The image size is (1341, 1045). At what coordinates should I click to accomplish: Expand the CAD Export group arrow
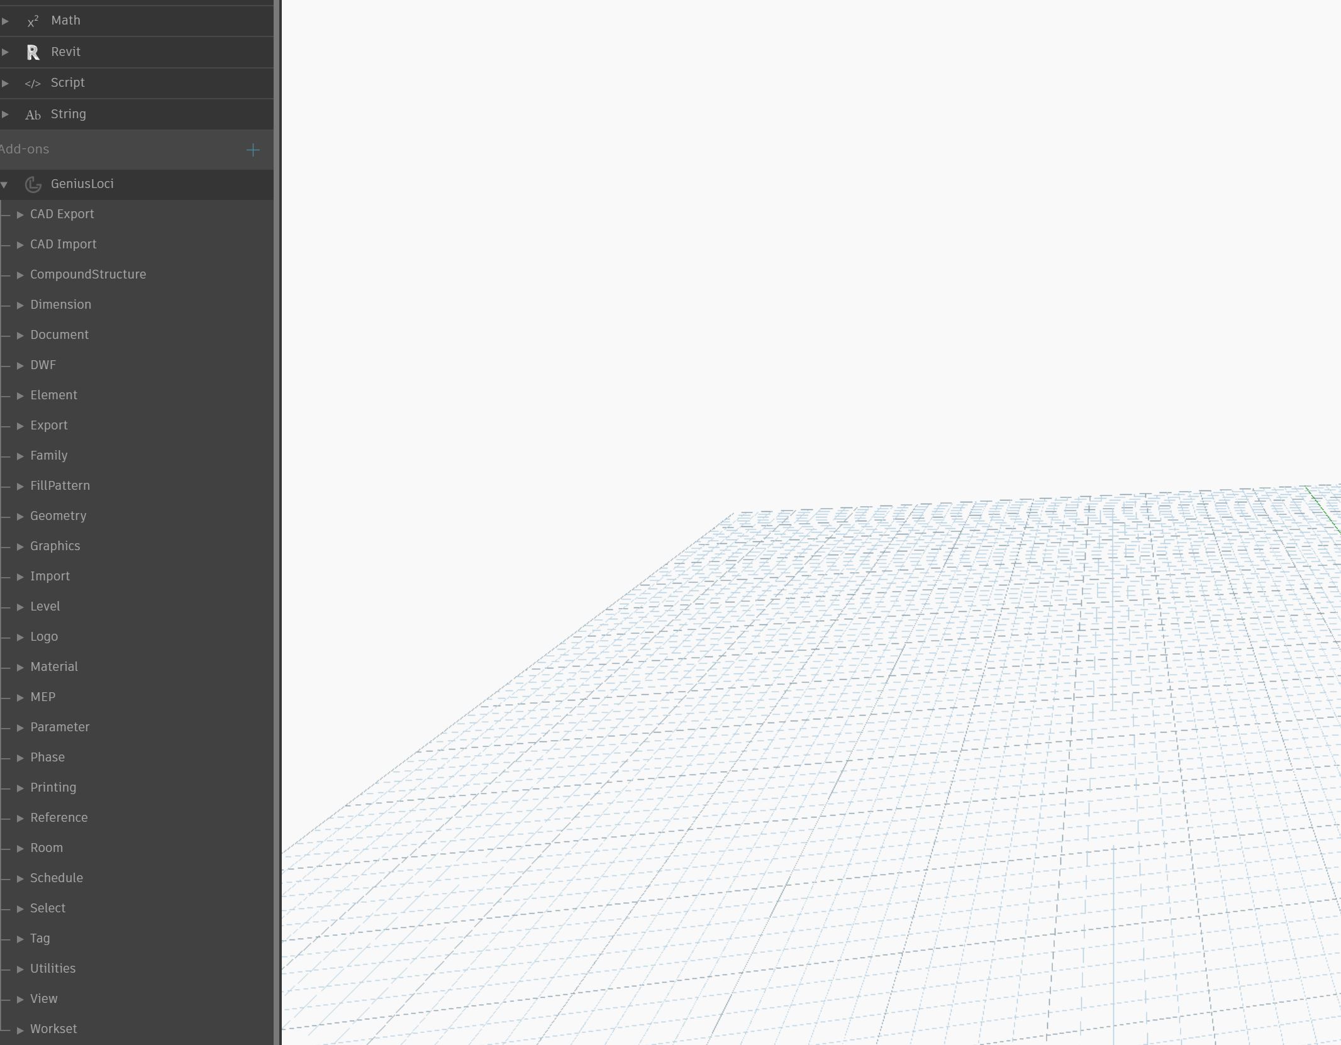click(x=20, y=215)
